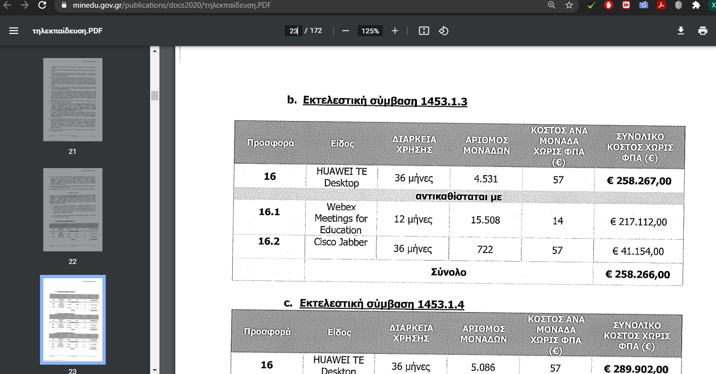Screen dimensions: 716x374
Task: Click 'ΑΡΙΘΜΟΣ ΜΟΝΑΔΩΝ' header in 1453.1.3 table
Action: [486, 145]
